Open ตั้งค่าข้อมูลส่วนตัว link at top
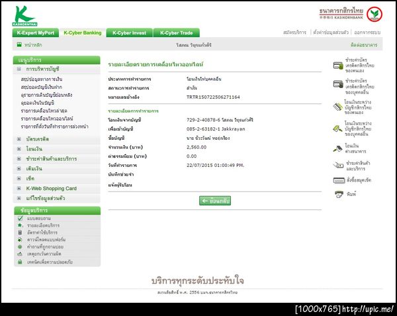This screenshot has height=316, width=397. point(331,32)
